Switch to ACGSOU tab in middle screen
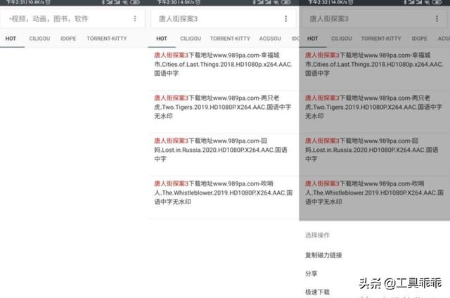The image size is (450, 298). click(270, 39)
